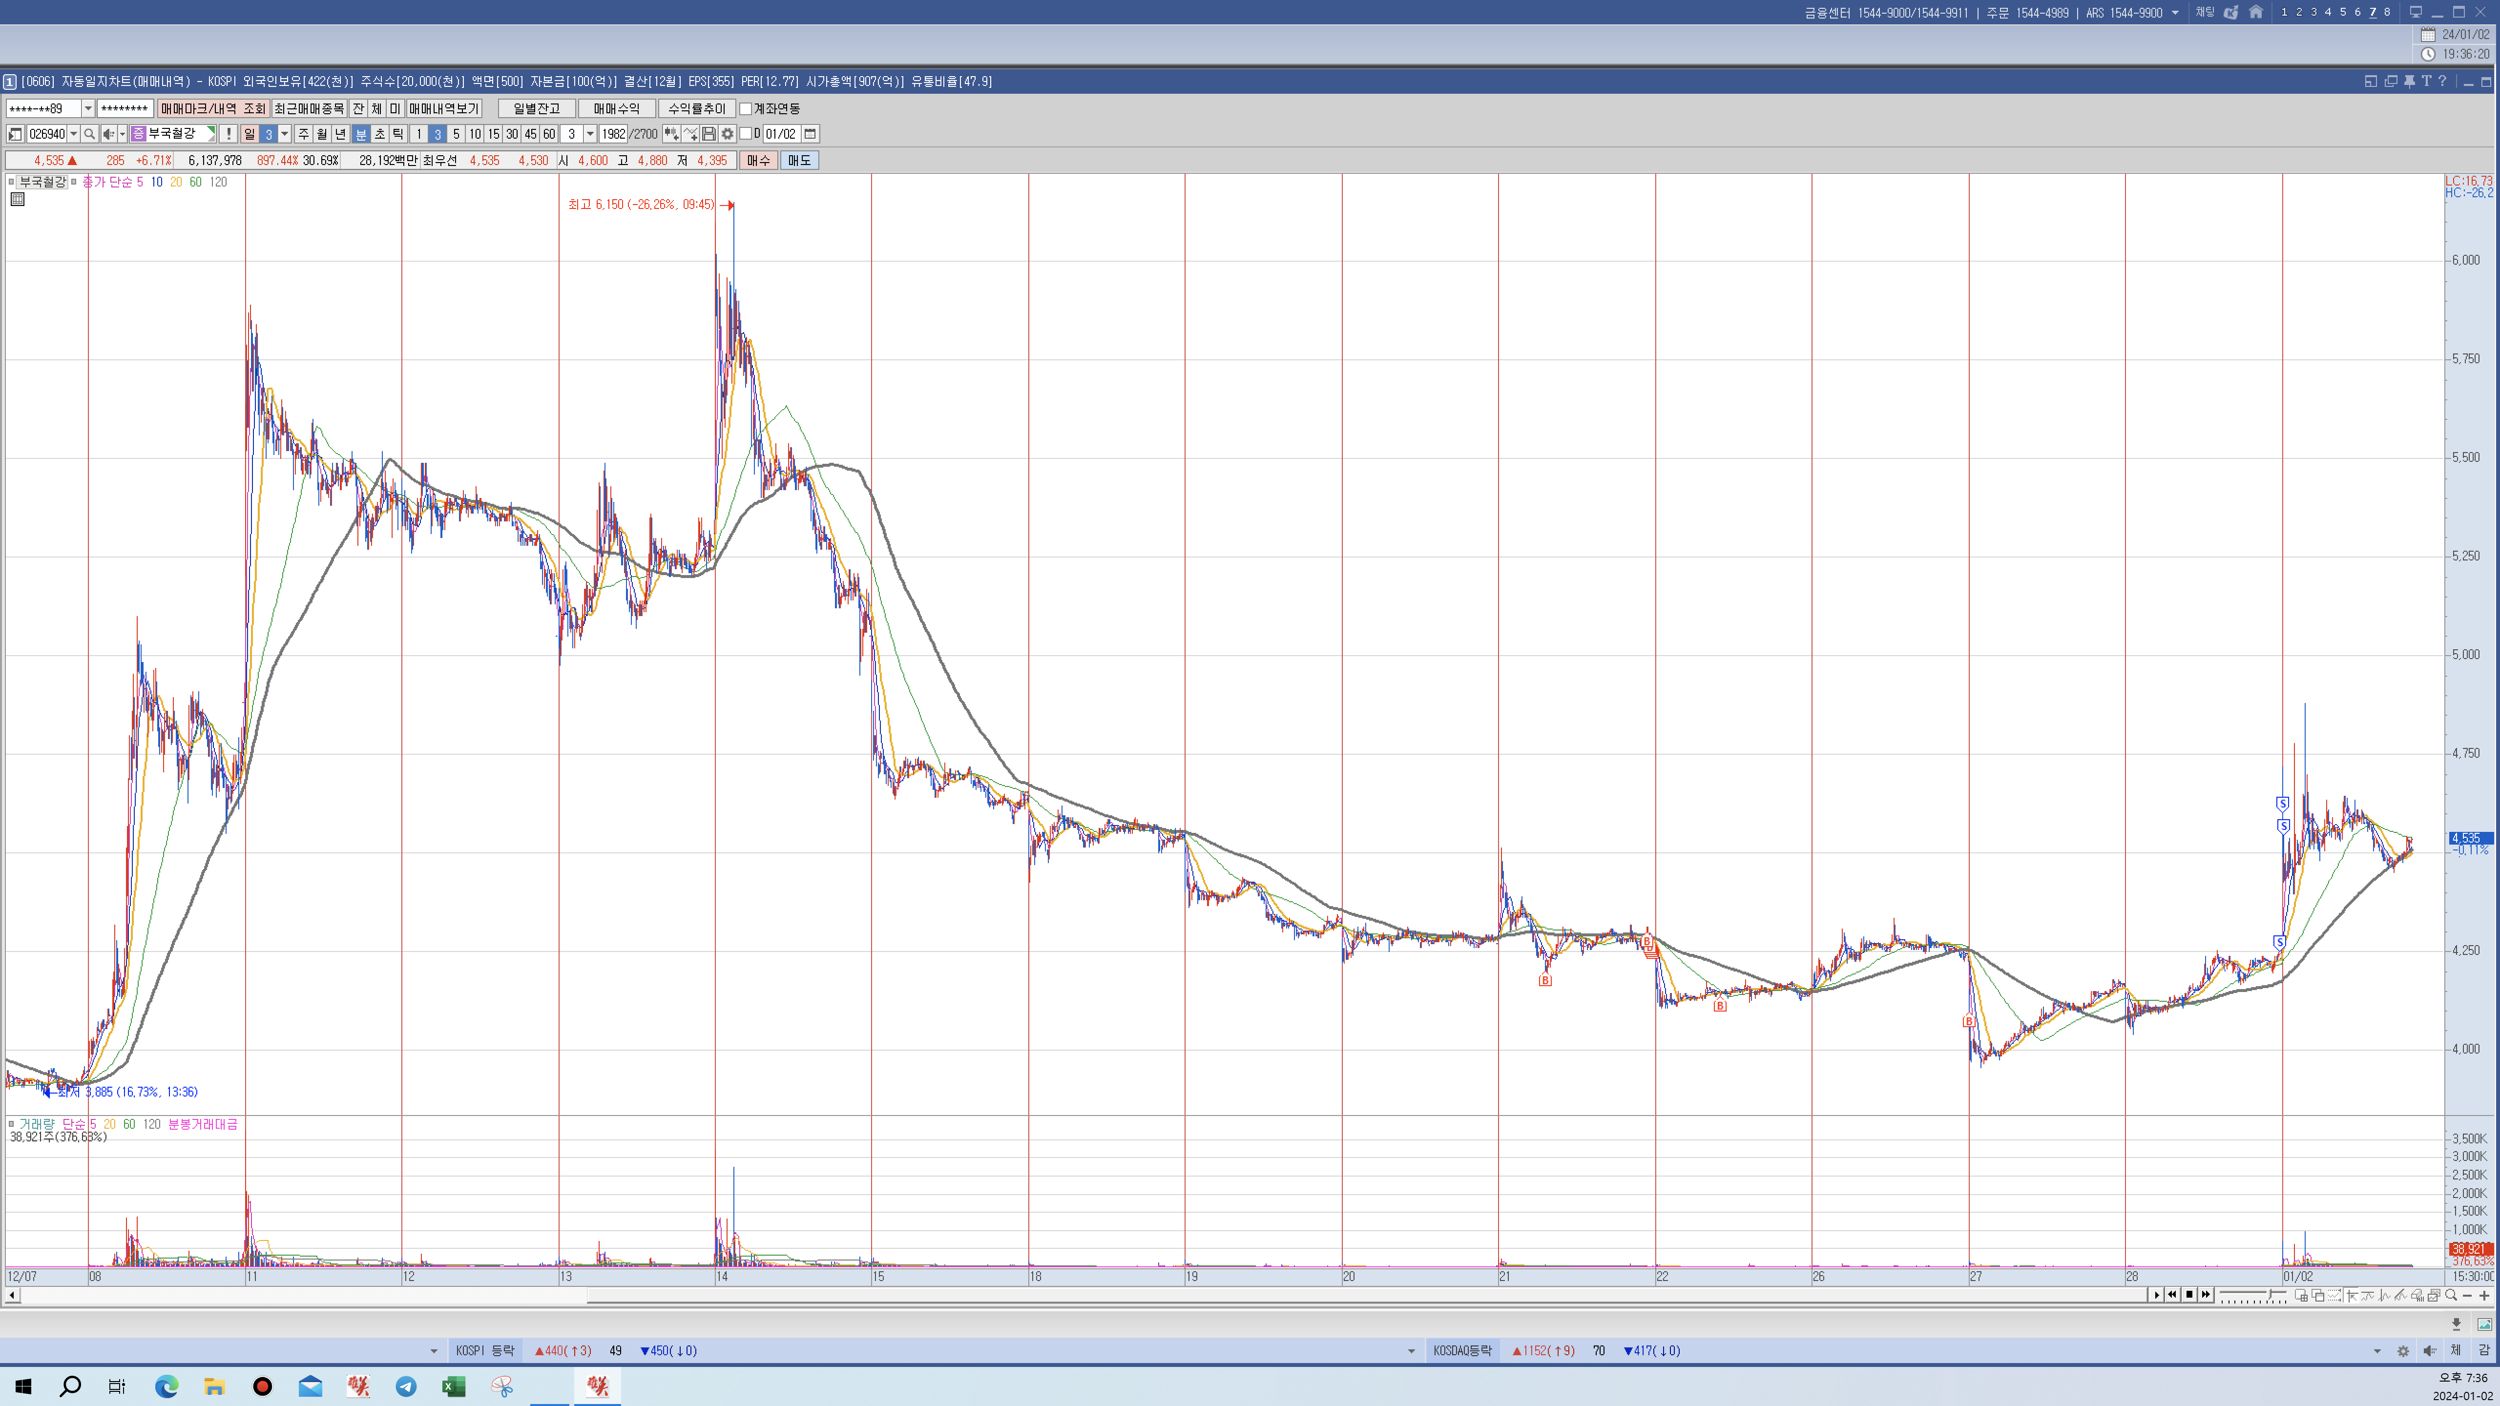Open the dropdown arrow left of the ticker gear
The height and width of the screenshot is (1406, 2500).
click(x=2378, y=1351)
